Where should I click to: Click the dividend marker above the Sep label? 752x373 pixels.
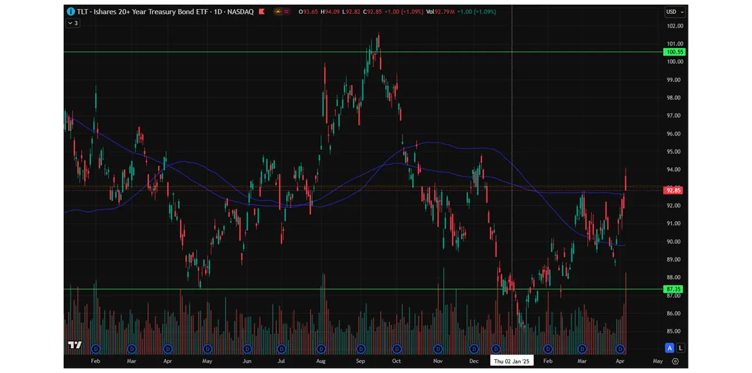pos(361,348)
